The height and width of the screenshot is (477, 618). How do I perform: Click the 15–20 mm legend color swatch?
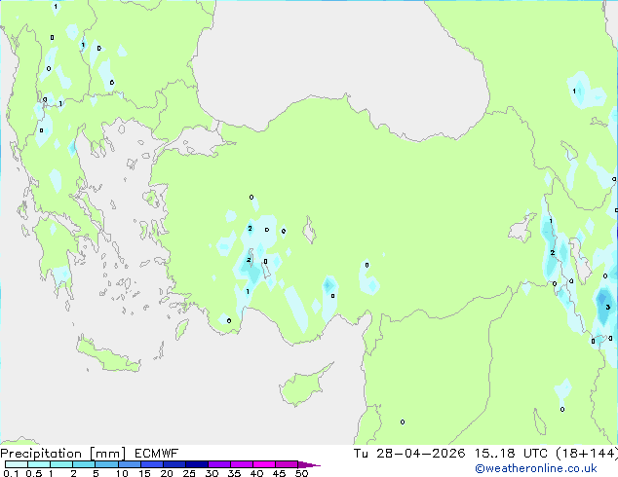coord(151,464)
